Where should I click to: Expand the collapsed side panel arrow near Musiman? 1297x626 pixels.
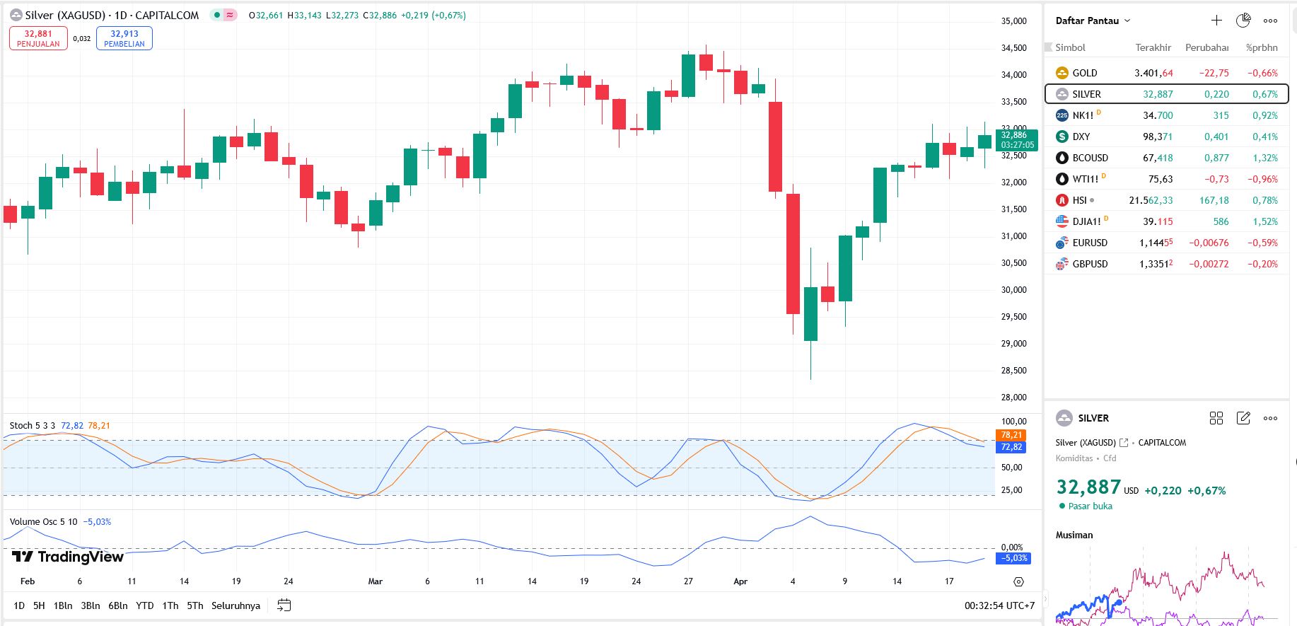pos(1047,598)
